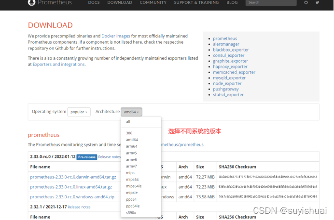The height and width of the screenshot is (220, 334).
Task: Click the 73.58 MiB size cell
Action: (205, 197)
